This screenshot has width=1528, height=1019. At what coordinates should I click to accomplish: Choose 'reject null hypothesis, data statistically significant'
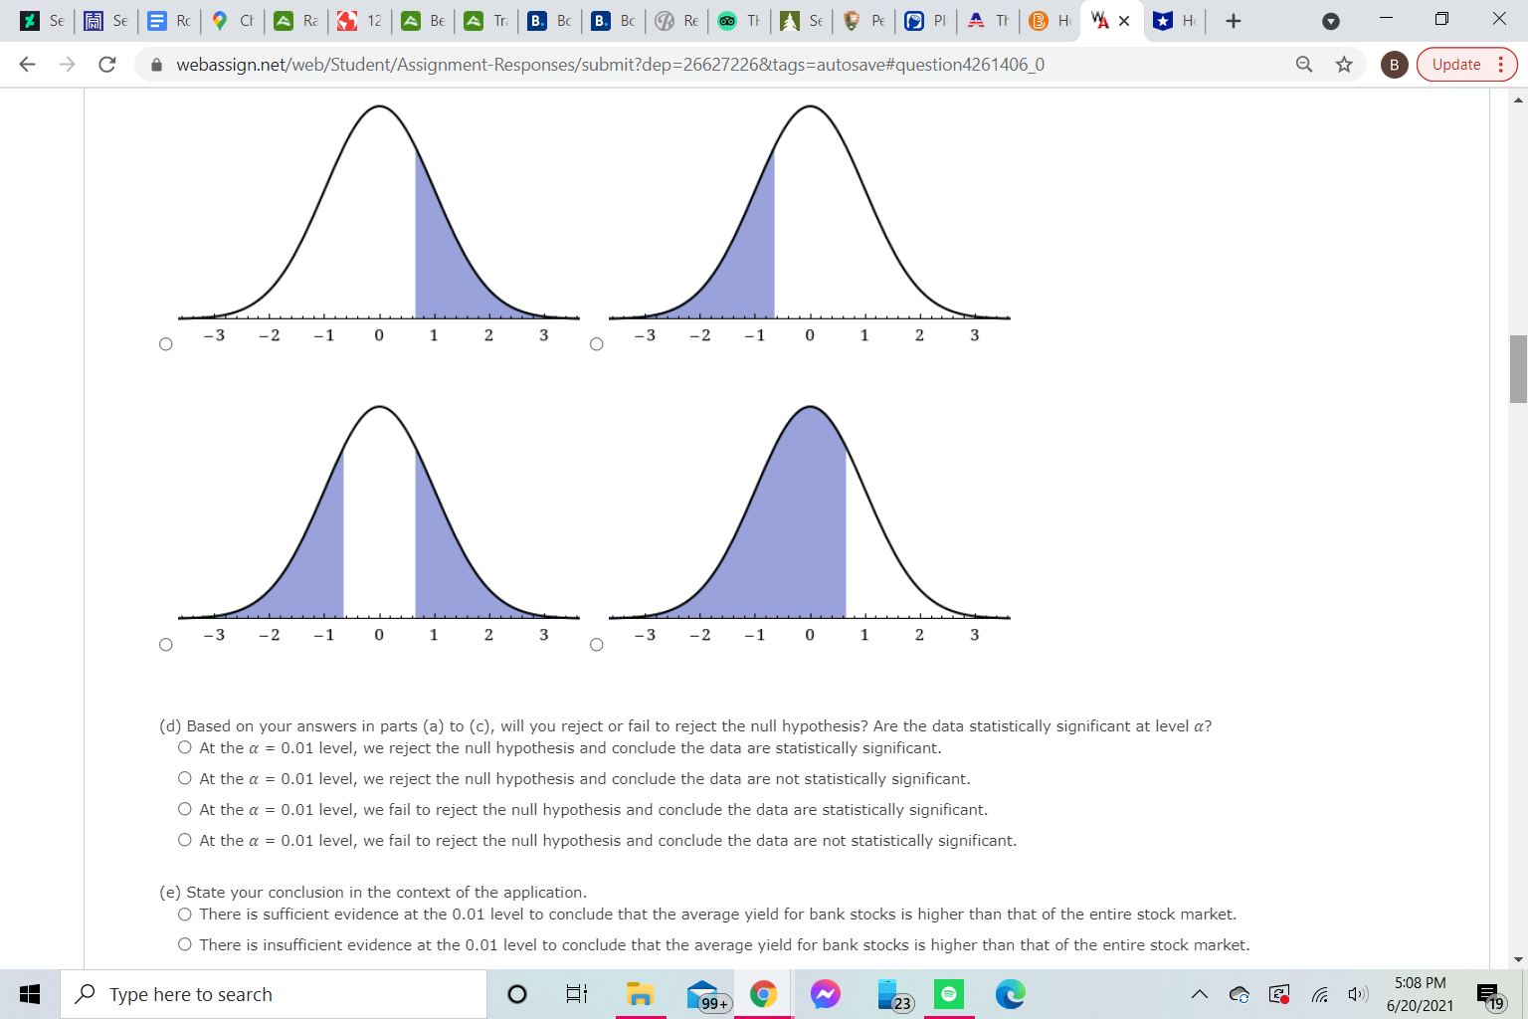[185, 746]
